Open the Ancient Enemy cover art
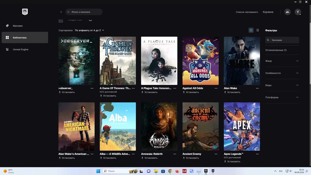The width and height of the screenshot is (311, 175). coord(201,127)
